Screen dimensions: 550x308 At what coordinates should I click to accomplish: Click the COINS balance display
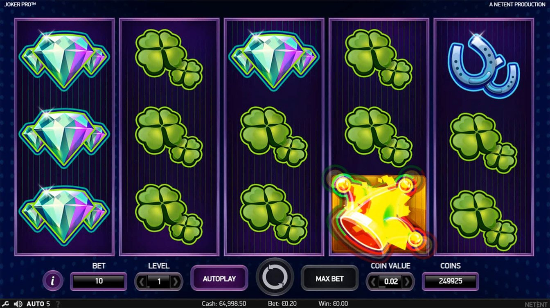(x=450, y=281)
